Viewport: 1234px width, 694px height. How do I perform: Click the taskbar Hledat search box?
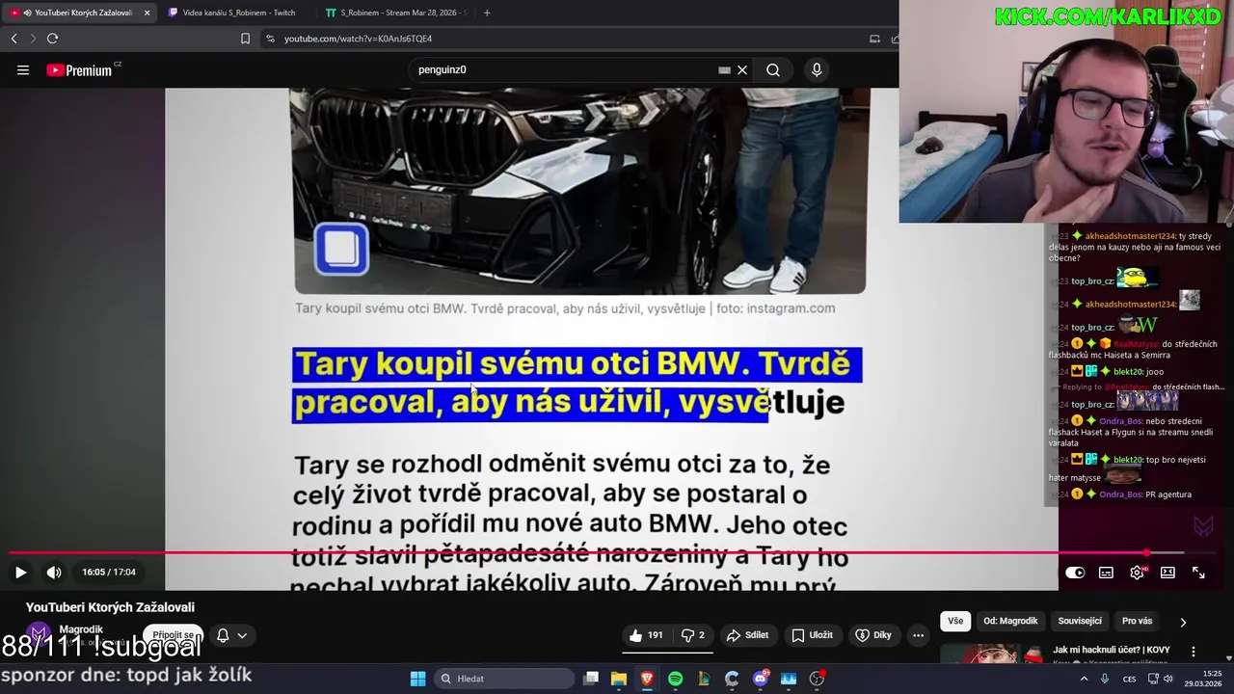click(503, 679)
